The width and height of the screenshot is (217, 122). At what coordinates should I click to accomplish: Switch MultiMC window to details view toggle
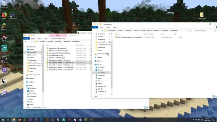pyautogui.click(x=214, y=96)
